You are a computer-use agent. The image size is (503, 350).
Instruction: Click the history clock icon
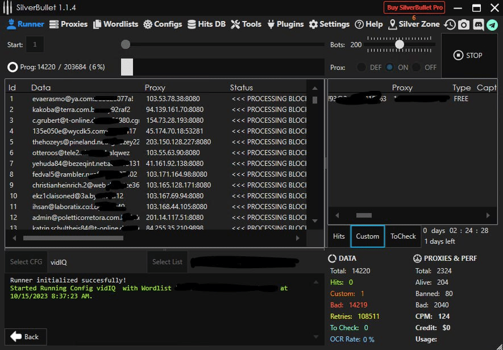point(450,24)
